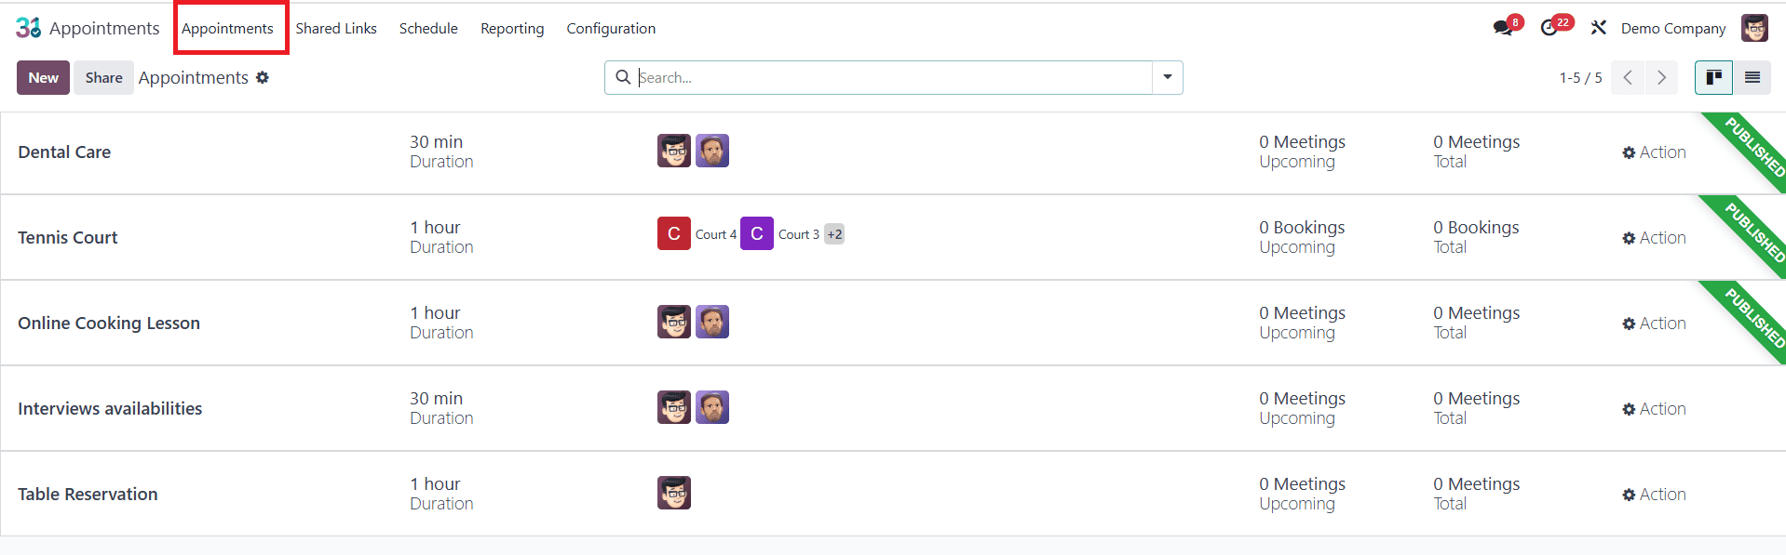Click the debug tools wrench icon
Viewport: 1786px width, 555px height.
1599,28
